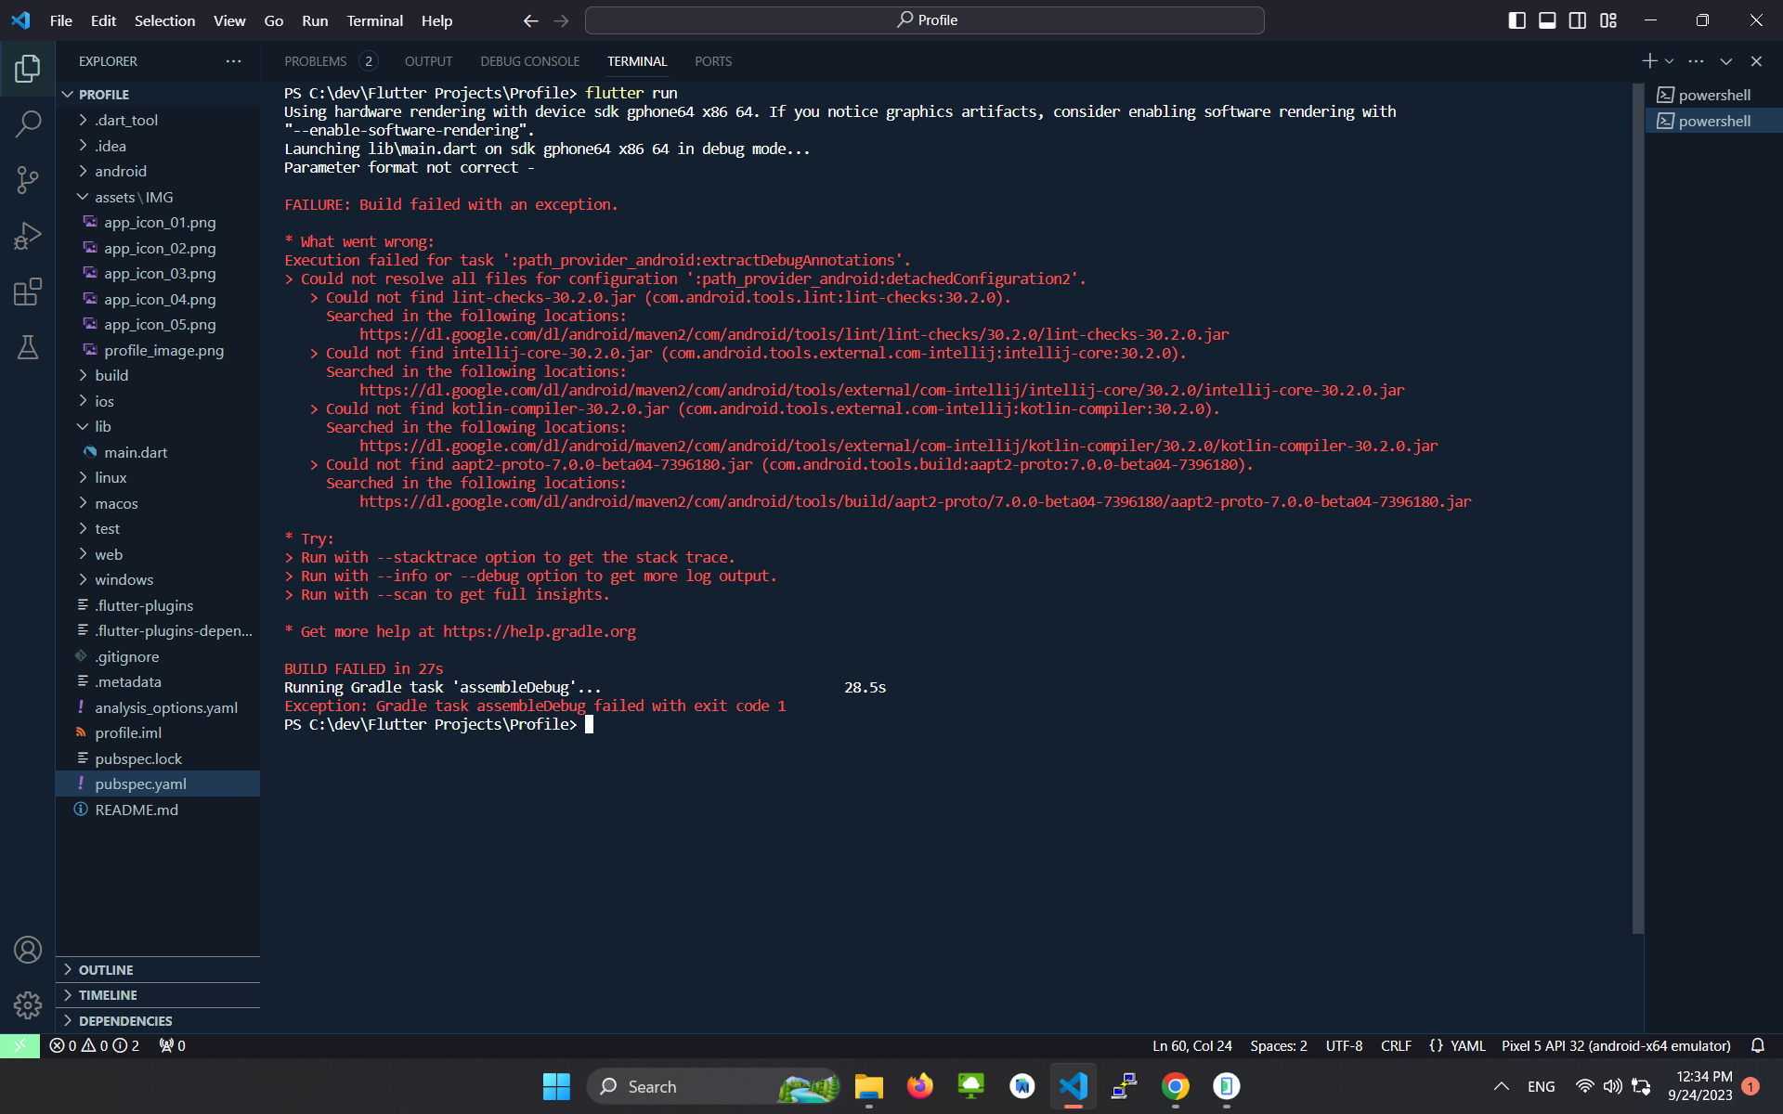
Task: Open profile_image.png in explorer
Action: [x=158, y=350]
